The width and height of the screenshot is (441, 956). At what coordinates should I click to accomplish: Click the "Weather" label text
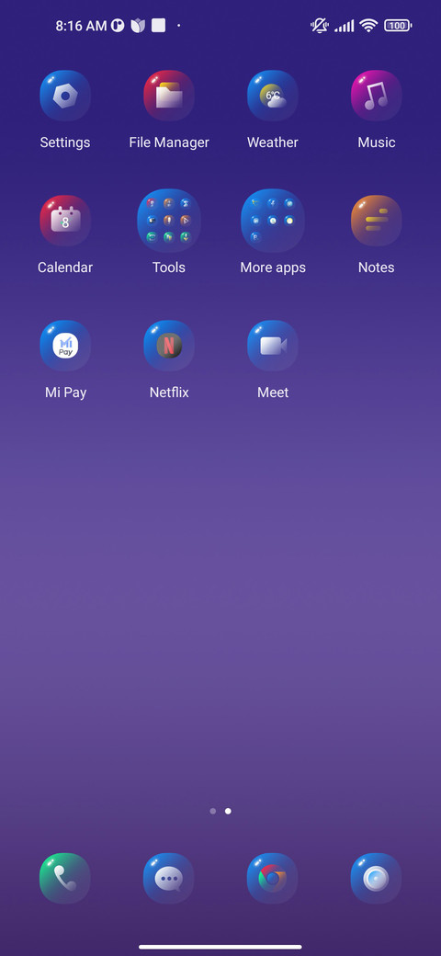point(272,142)
